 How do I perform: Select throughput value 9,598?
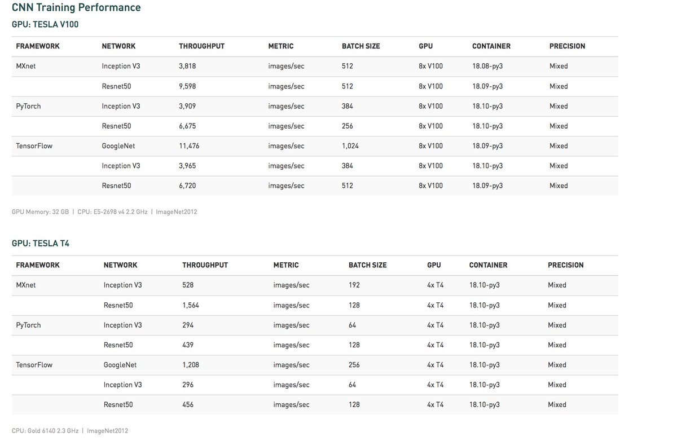pyautogui.click(x=187, y=86)
